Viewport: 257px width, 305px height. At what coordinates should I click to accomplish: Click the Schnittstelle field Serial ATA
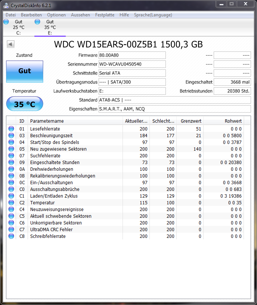point(132,73)
